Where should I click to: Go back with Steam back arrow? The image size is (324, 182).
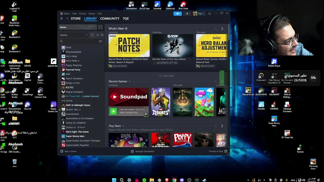(x=62, y=18)
